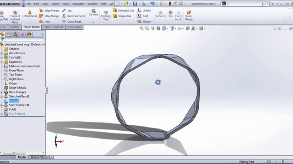Expand the Base-Flange1 node

[x=1, y=92]
